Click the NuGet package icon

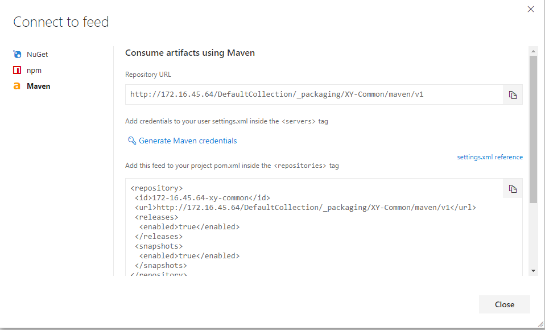pyautogui.click(x=17, y=55)
